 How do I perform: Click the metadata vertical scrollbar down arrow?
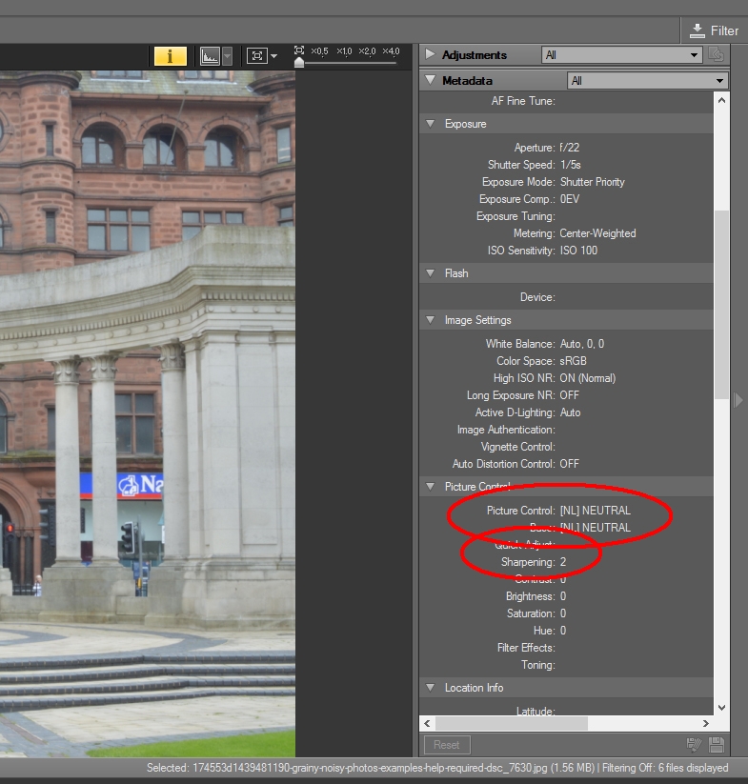coord(720,708)
